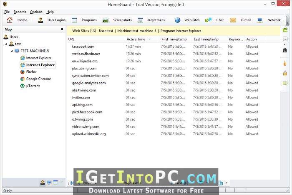Screen dimensions: 292x195
Task: Open the dropdown arrow at Map panel bottom
Action: pyautogui.click(x=62, y=182)
